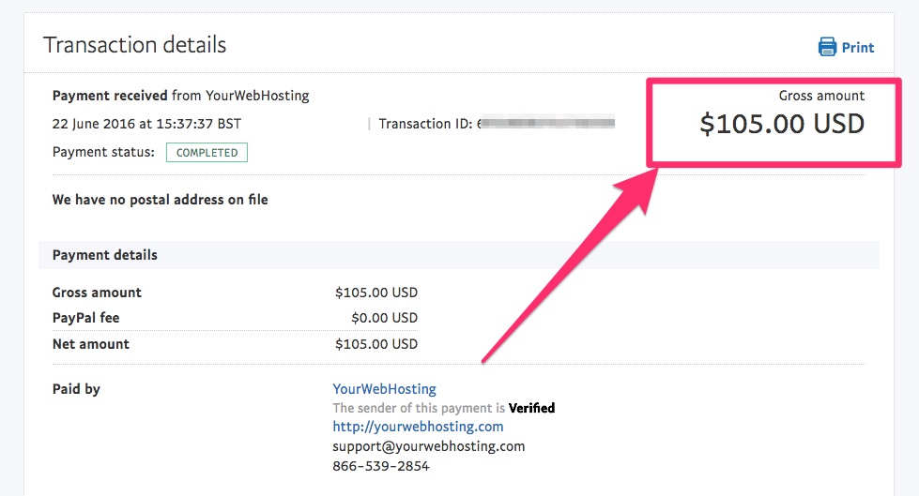Click the Gross amount label in pink box
The image size is (919, 496).
(821, 96)
